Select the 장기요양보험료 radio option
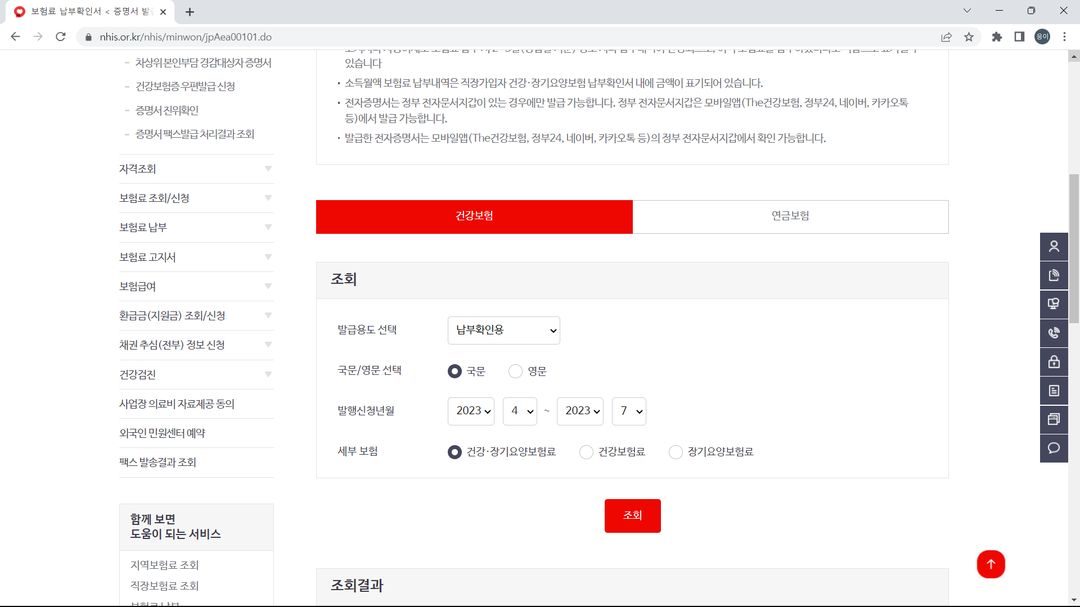This screenshot has height=607, width=1080. click(x=675, y=452)
